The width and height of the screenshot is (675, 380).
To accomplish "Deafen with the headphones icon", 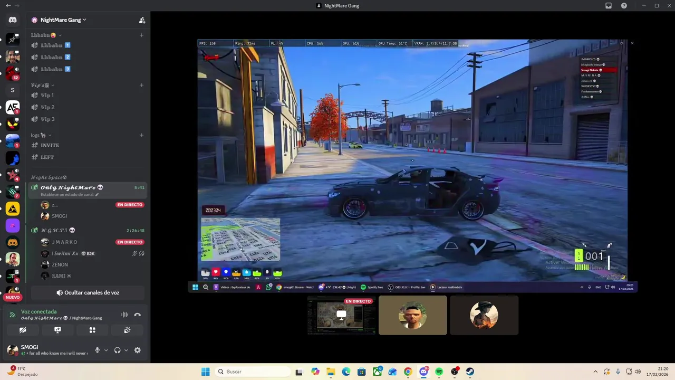I will [x=117, y=350].
